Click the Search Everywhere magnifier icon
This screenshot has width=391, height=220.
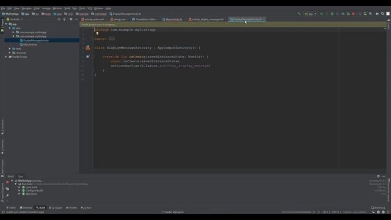point(382,14)
